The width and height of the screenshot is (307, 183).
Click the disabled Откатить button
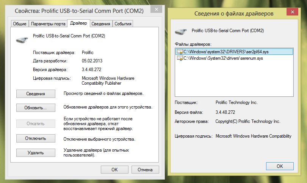pyautogui.click(x=36, y=124)
